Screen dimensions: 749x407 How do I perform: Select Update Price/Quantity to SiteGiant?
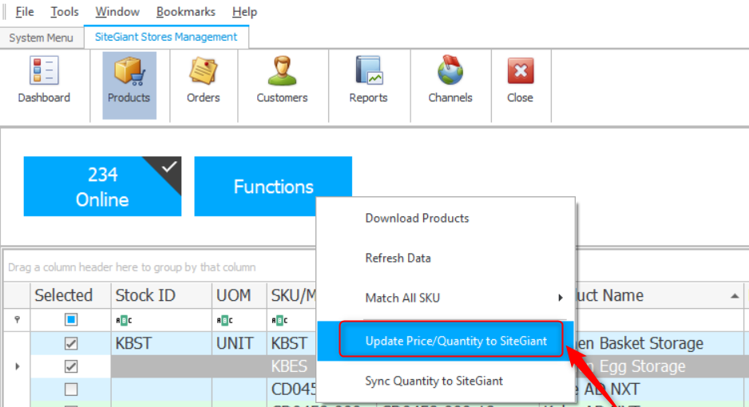click(446, 341)
